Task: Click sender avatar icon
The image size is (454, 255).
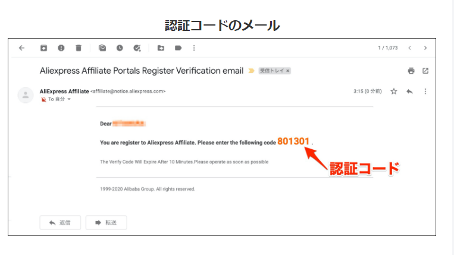Action: pyautogui.click(x=26, y=95)
